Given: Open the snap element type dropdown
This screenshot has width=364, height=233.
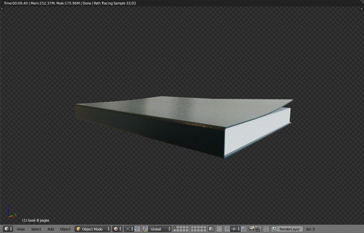Looking at the screenshot, I should point(236,229).
